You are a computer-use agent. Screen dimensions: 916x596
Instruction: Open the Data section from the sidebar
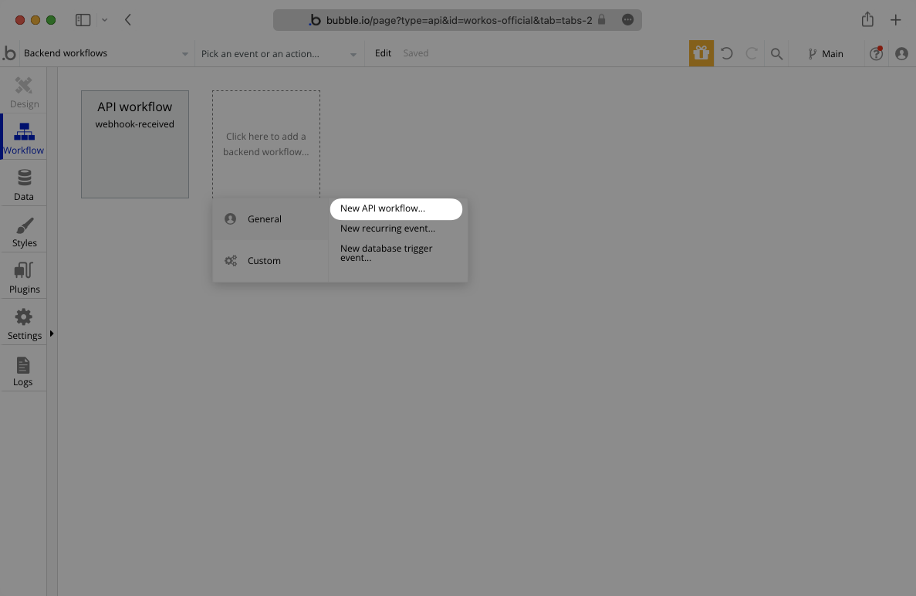coord(24,183)
